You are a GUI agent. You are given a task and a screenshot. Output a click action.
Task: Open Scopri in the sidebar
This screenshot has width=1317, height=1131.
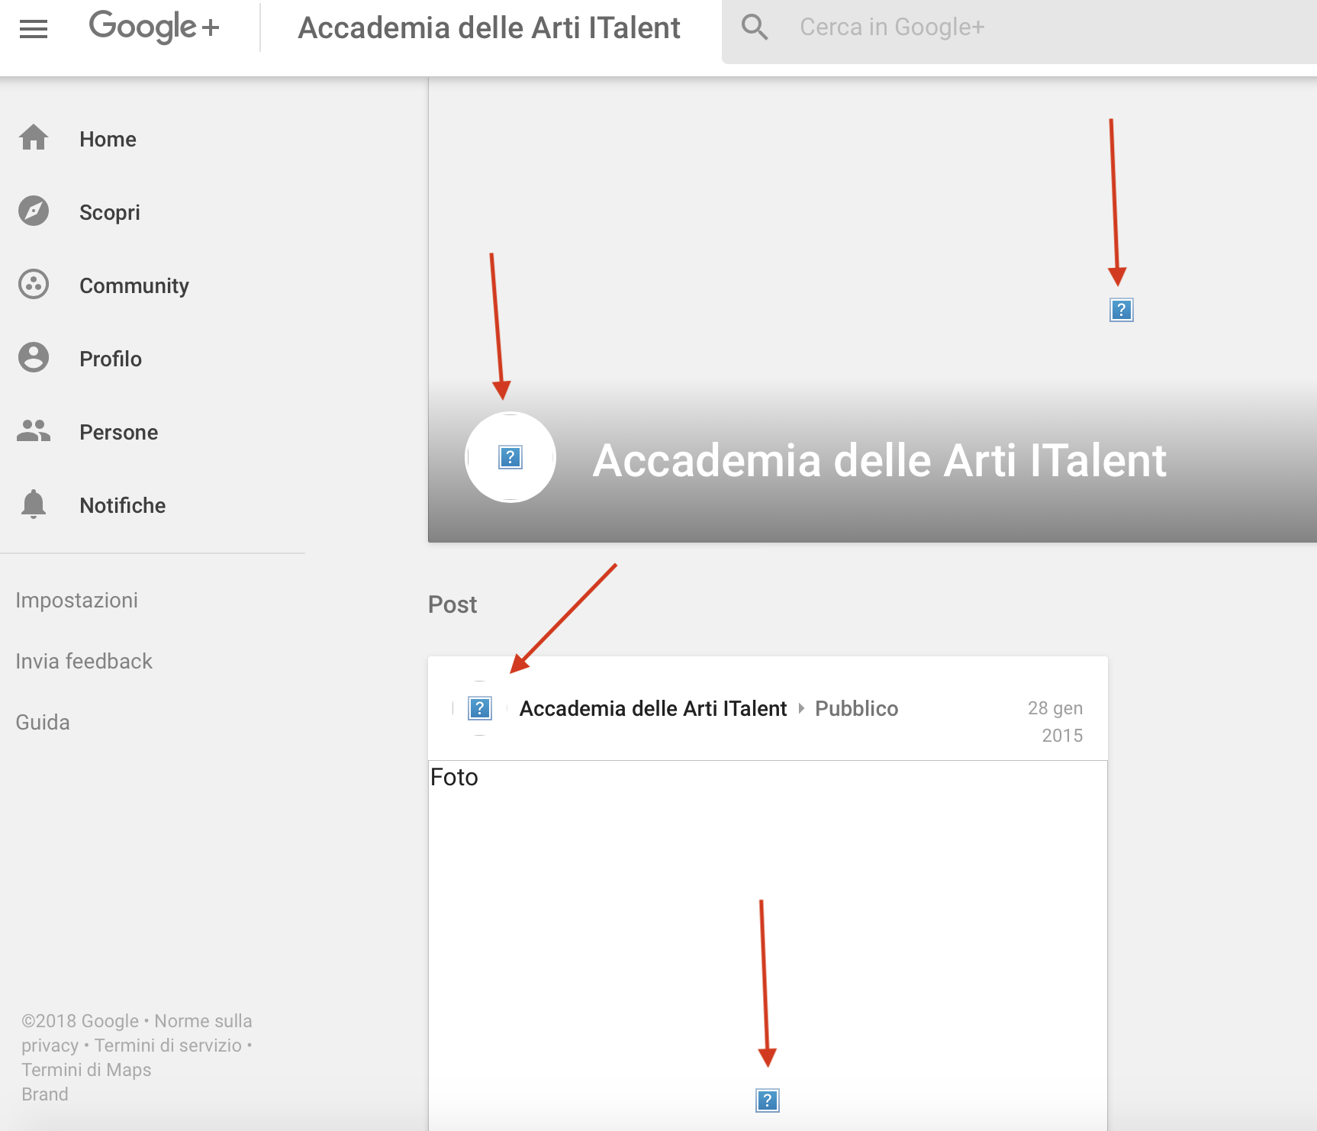pyautogui.click(x=110, y=213)
